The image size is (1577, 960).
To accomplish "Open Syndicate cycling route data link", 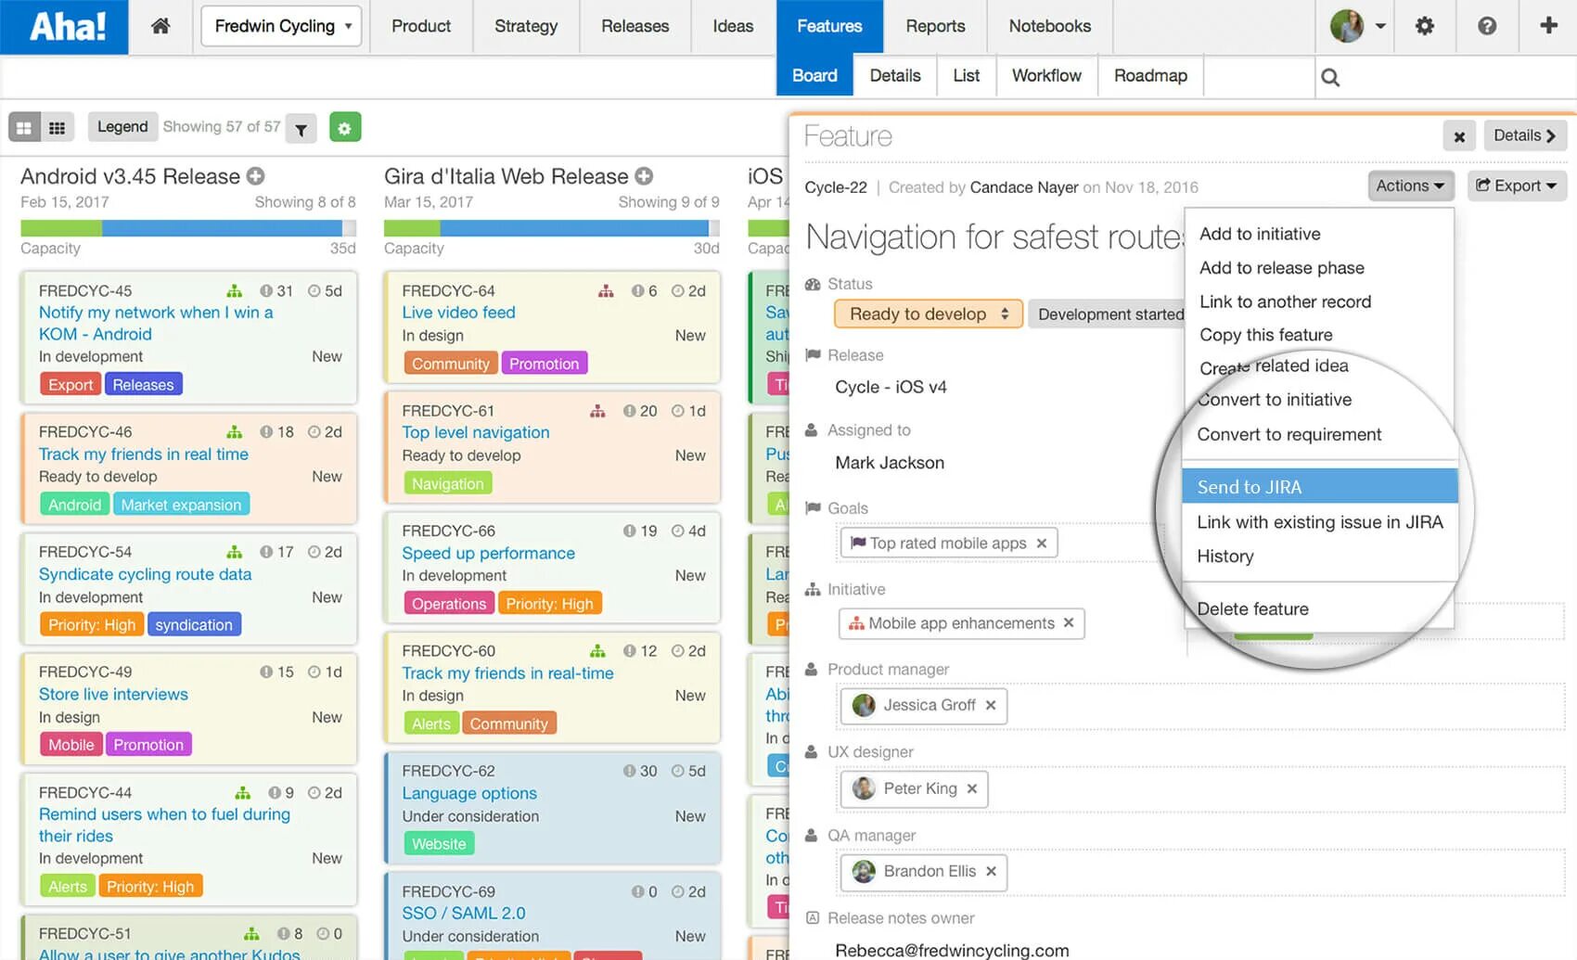I will [x=145, y=574].
